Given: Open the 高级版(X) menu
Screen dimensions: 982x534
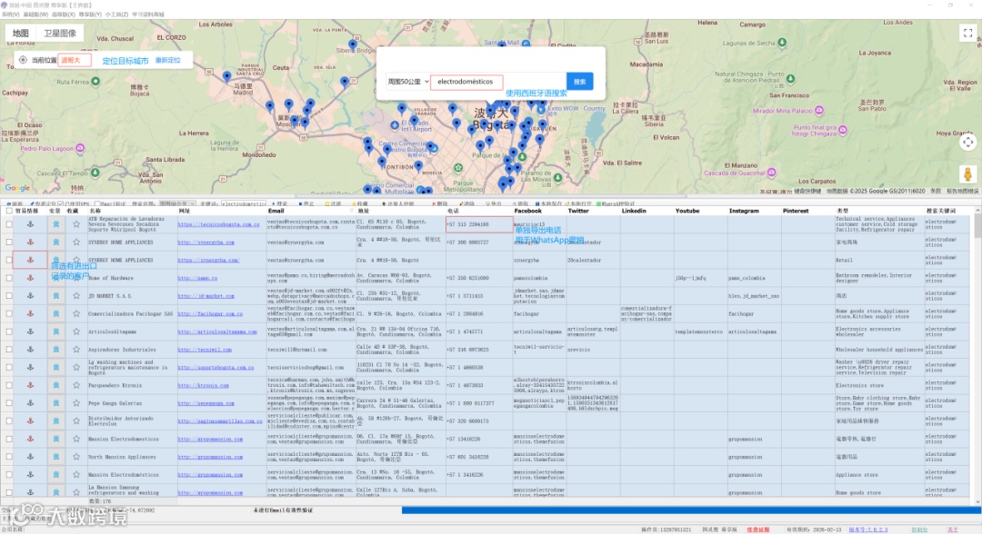Looking at the screenshot, I should pos(64,14).
